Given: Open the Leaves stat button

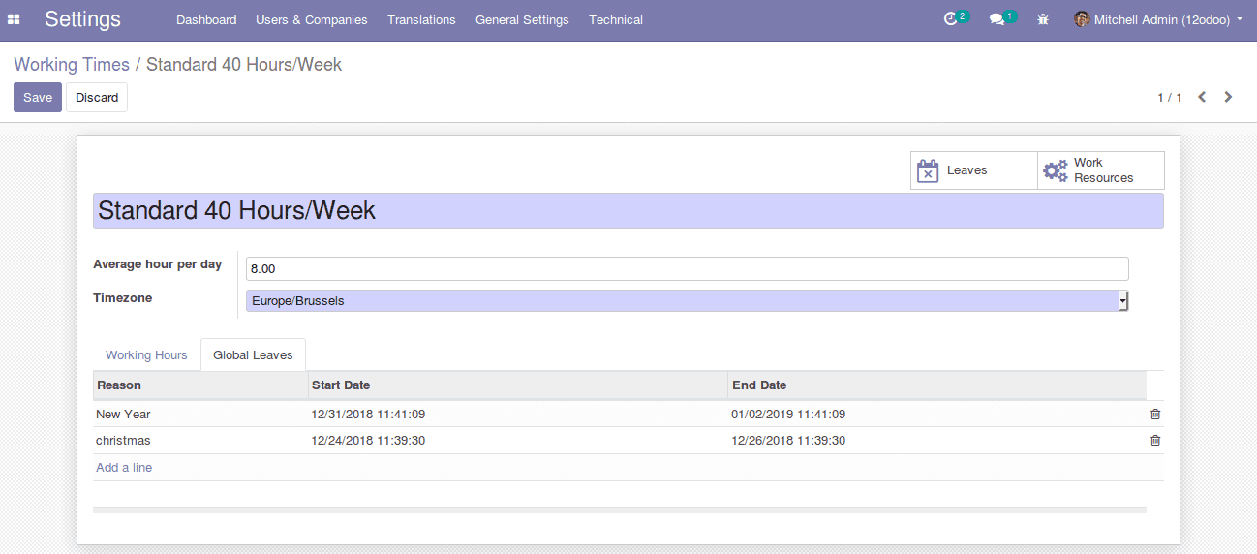Looking at the screenshot, I should pos(973,170).
